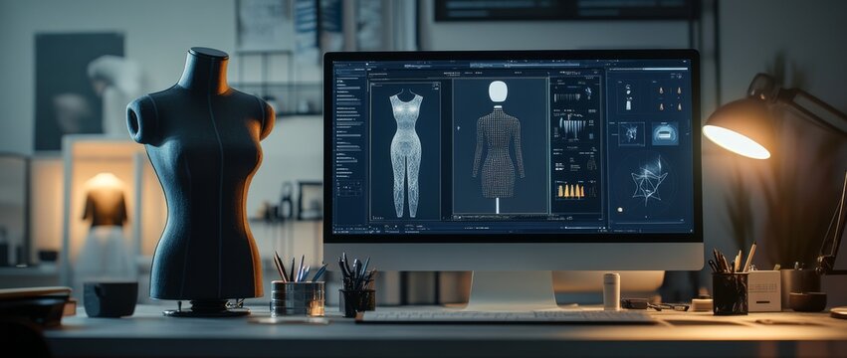This screenshot has height=358, width=847.
Task: Click the small white dot below the star figure
Action: [x=620, y=210]
